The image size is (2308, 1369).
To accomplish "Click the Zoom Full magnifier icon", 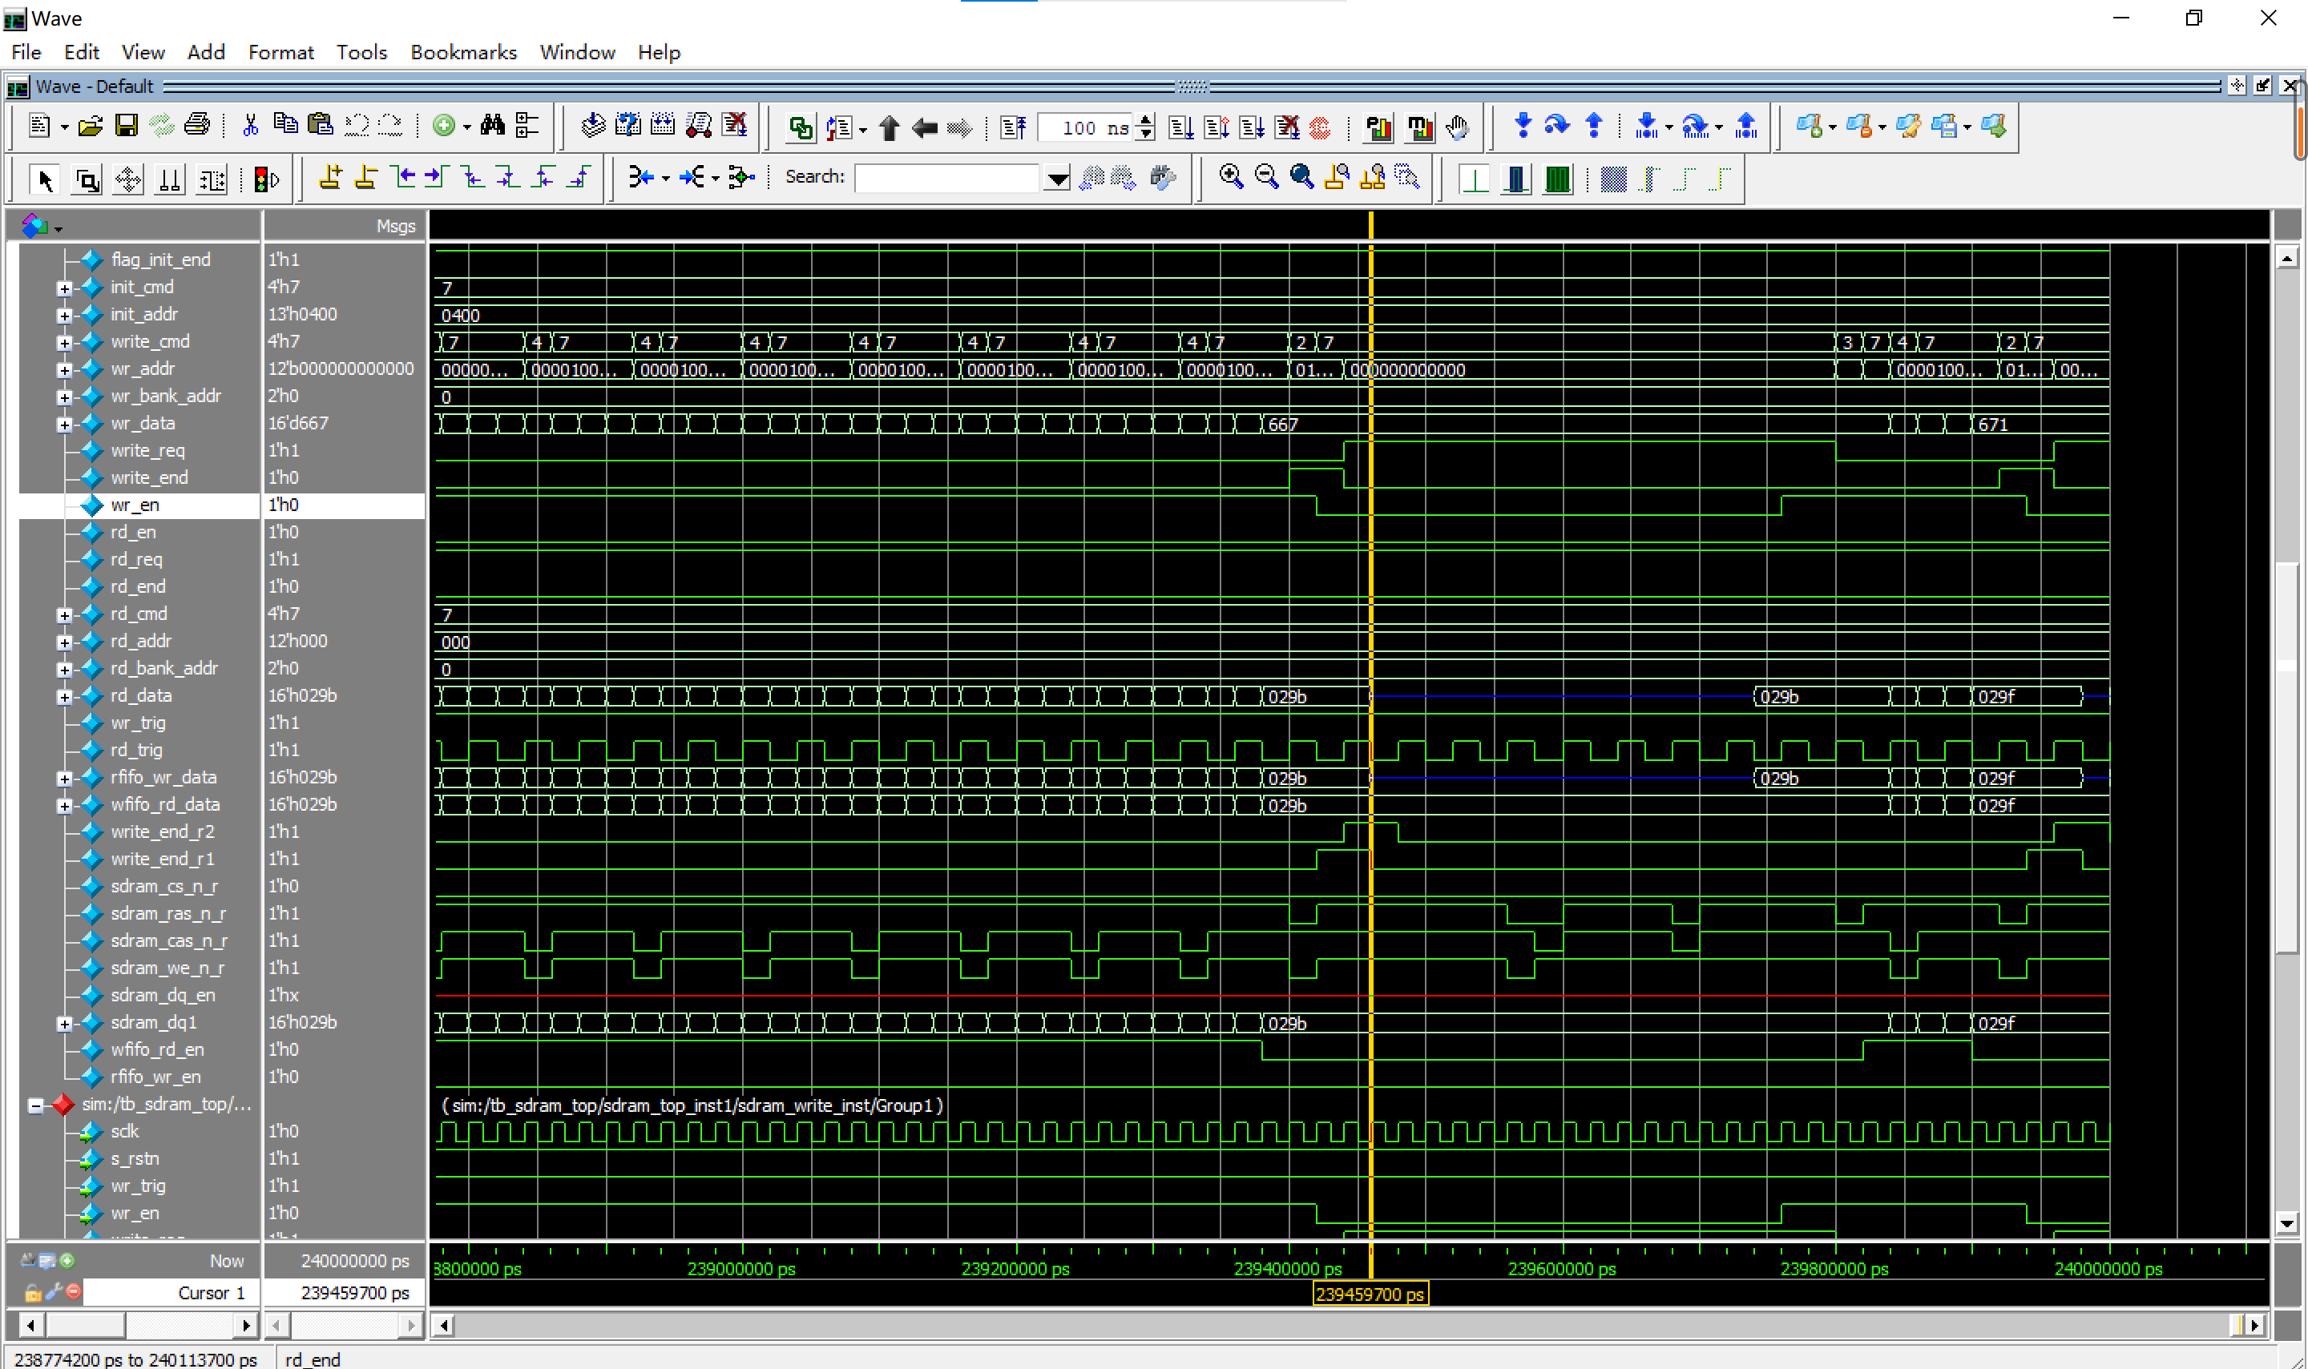I will [1301, 176].
